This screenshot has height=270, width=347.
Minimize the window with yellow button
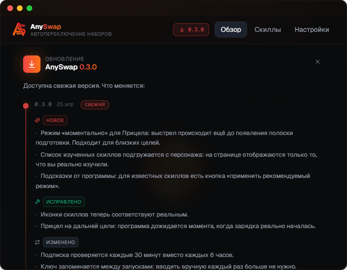[20, 8]
